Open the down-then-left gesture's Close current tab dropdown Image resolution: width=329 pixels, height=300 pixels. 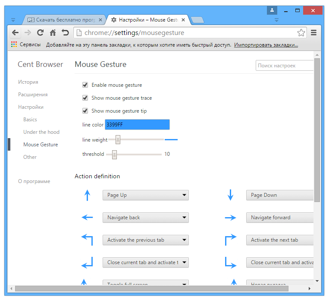[146, 262]
